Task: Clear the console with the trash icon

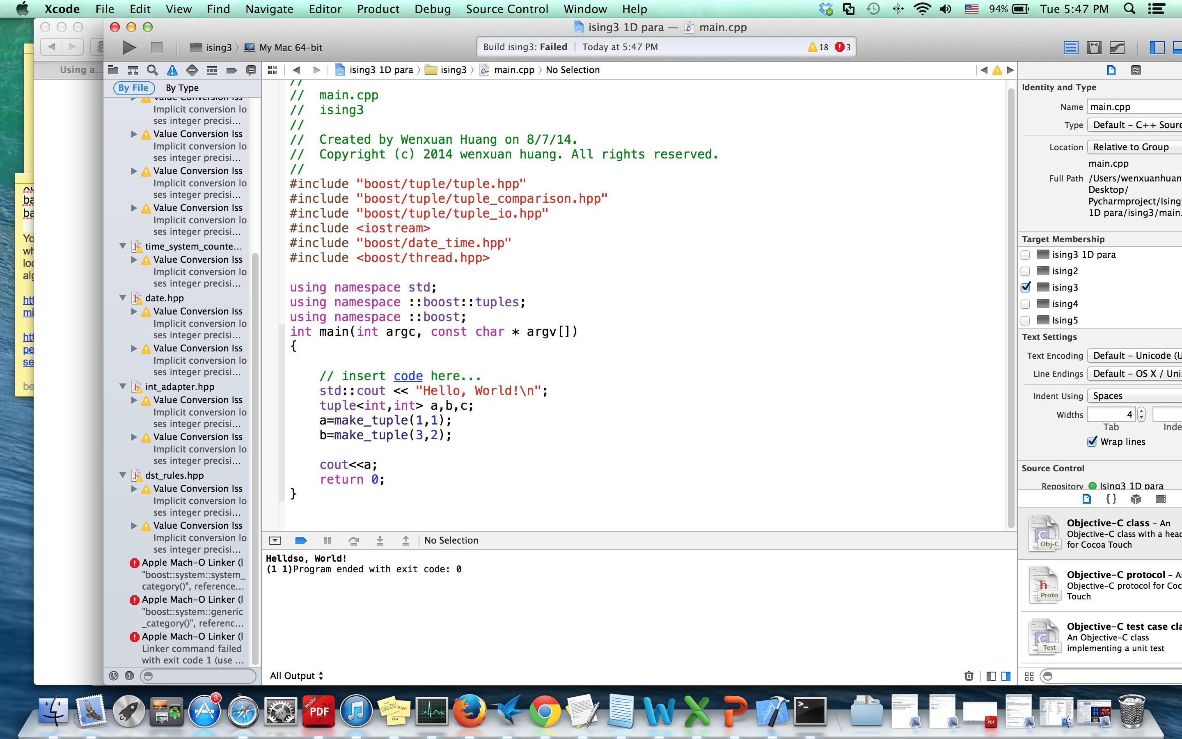Action: [969, 676]
